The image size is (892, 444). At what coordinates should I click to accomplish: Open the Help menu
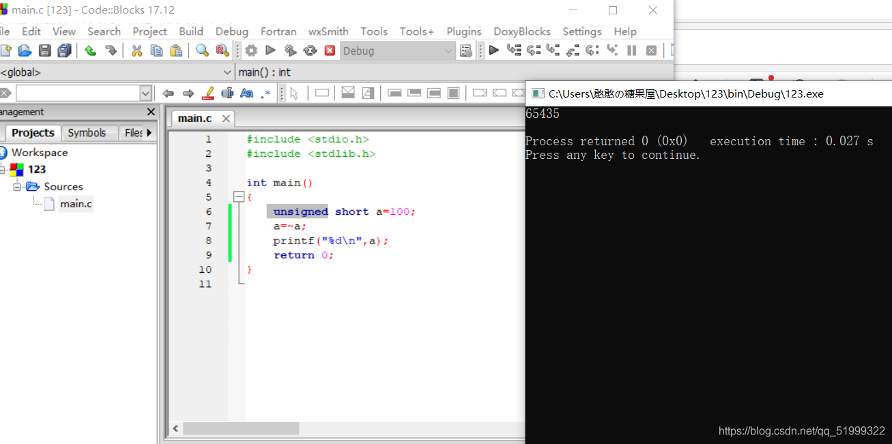tap(625, 31)
